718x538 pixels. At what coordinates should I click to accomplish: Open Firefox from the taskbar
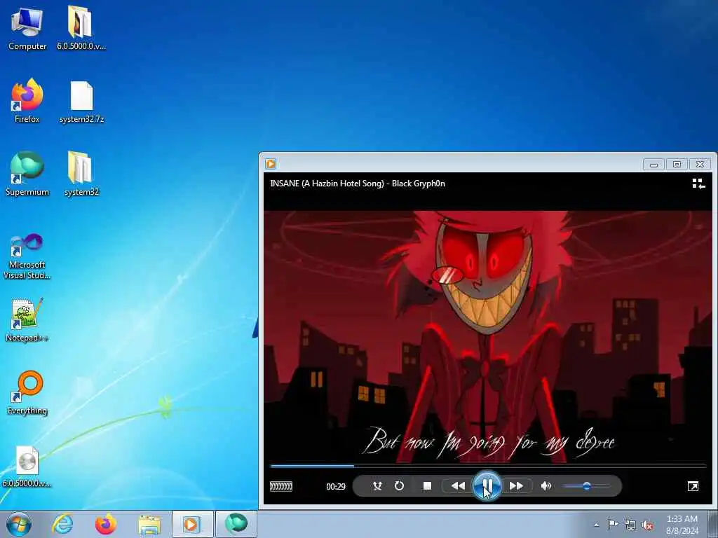coord(106,524)
